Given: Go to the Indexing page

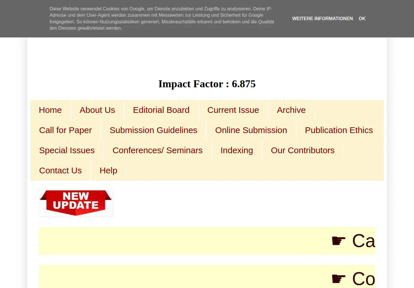Looking at the screenshot, I should click(x=237, y=150).
